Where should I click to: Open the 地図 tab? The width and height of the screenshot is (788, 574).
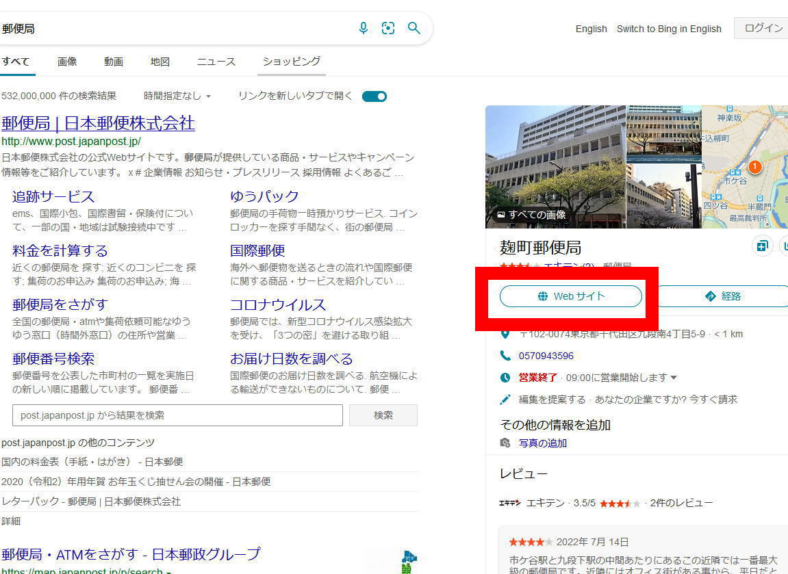pyautogui.click(x=160, y=62)
